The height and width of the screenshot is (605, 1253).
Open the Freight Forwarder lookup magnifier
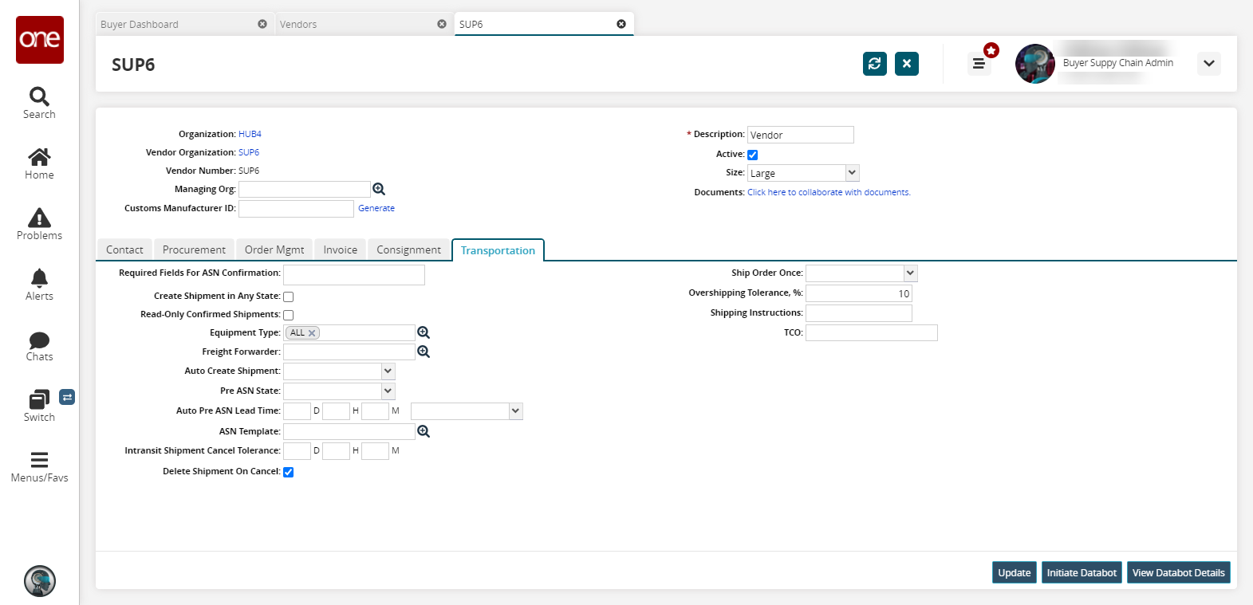[424, 352]
